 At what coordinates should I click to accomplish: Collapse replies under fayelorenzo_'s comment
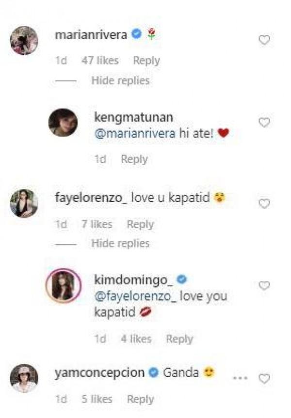120,243
